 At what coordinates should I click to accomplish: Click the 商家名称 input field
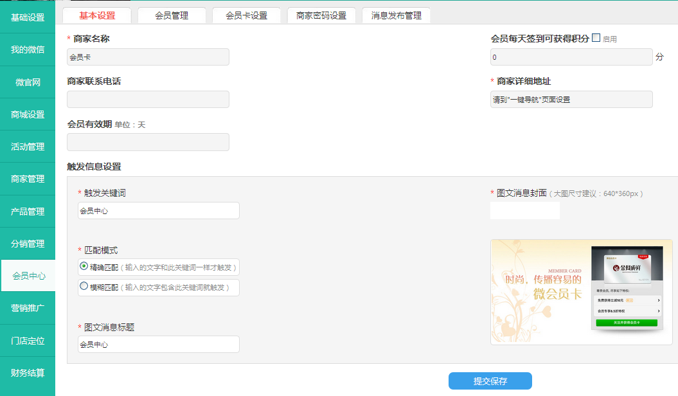[x=148, y=57]
